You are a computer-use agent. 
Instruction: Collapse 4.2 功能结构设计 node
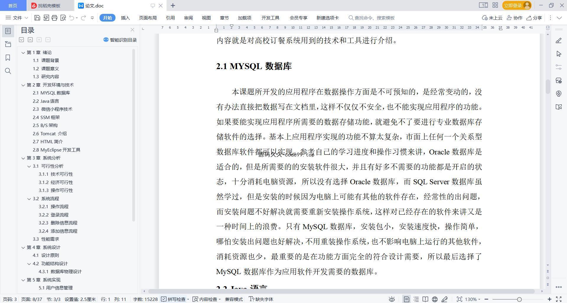29,264
